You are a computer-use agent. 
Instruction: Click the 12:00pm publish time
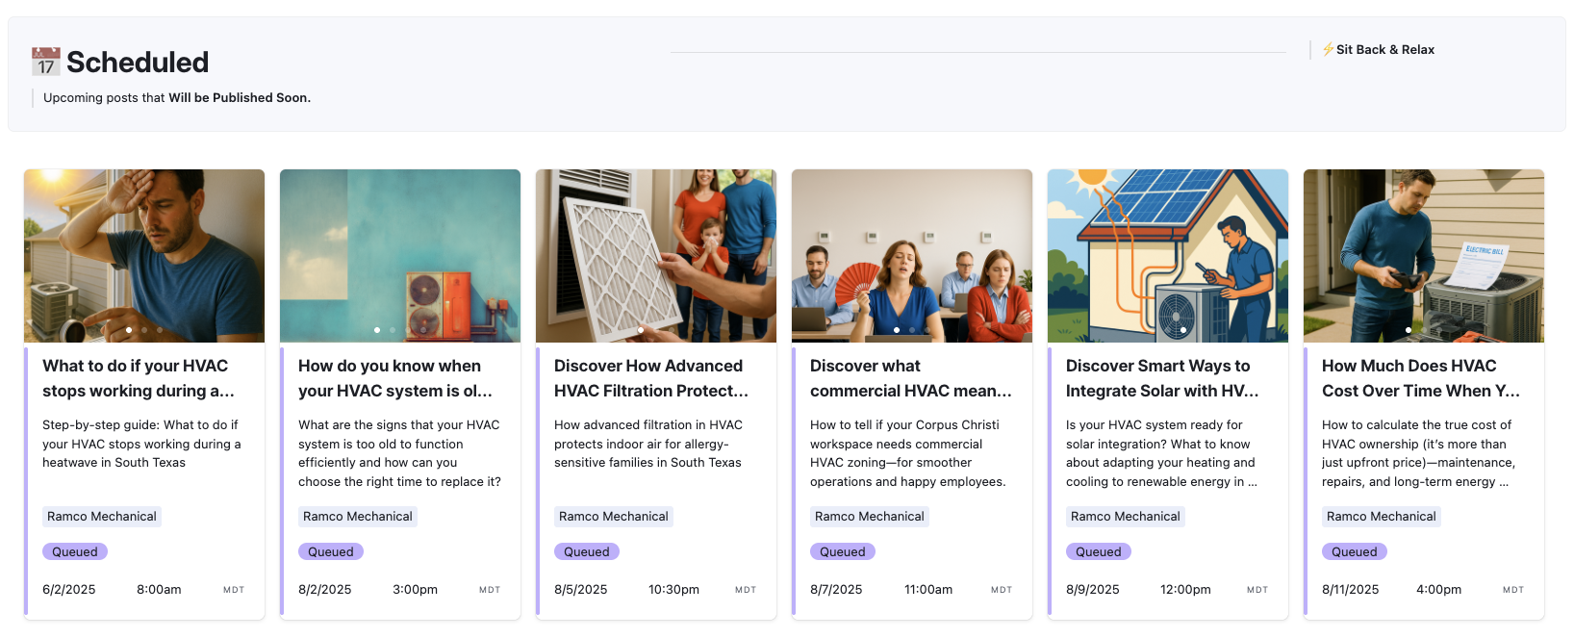[1186, 590]
